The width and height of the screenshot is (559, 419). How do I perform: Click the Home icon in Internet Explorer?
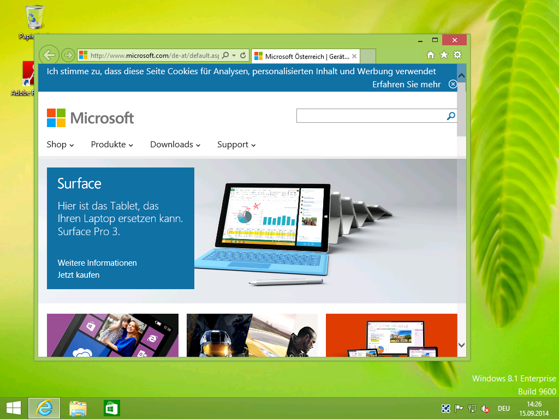(x=431, y=55)
